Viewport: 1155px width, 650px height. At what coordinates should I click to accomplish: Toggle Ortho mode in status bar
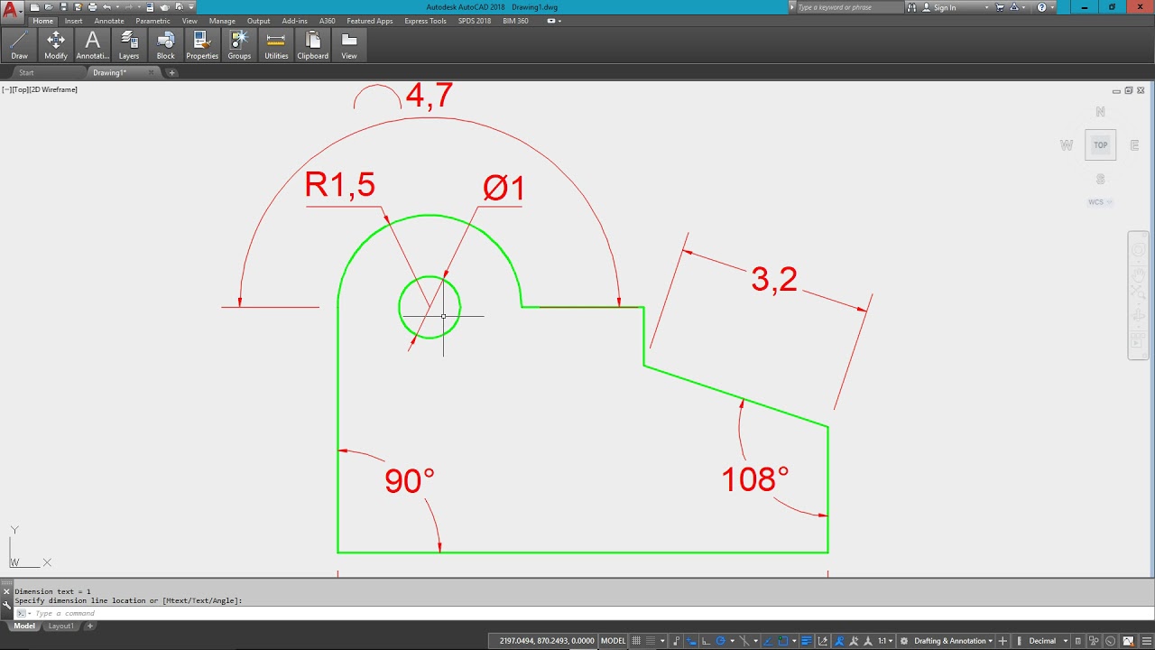click(706, 641)
